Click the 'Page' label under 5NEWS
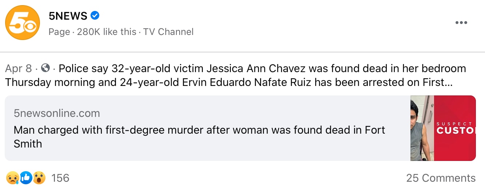This screenshot has width=485, height=193. (x=59, y=32)
